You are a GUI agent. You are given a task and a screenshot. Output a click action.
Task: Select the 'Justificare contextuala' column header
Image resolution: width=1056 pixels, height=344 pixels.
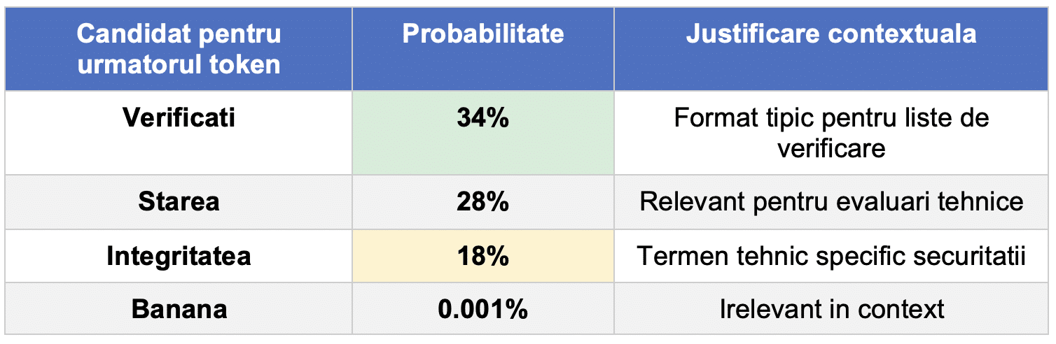pos(831,34)
